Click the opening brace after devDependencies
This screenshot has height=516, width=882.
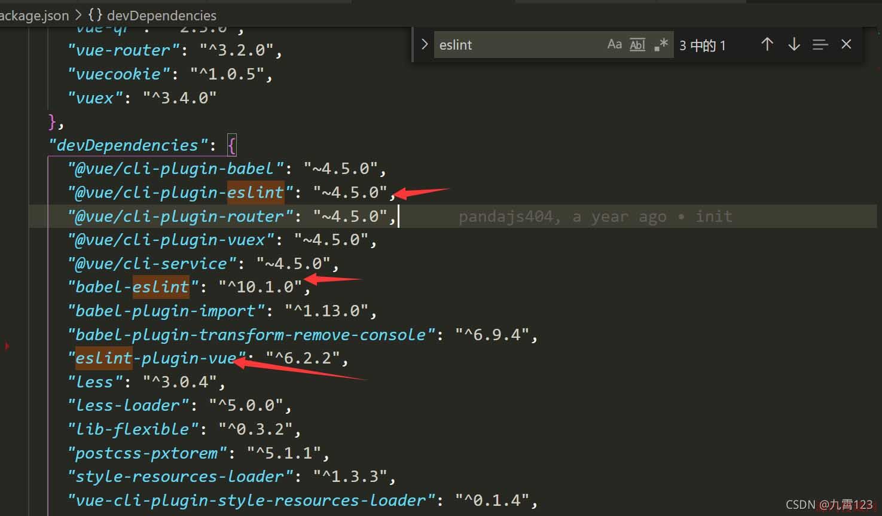point(232,145)
